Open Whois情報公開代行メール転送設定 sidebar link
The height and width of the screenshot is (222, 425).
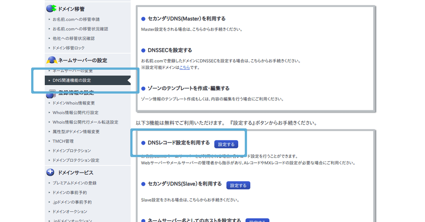coord(85,122)
